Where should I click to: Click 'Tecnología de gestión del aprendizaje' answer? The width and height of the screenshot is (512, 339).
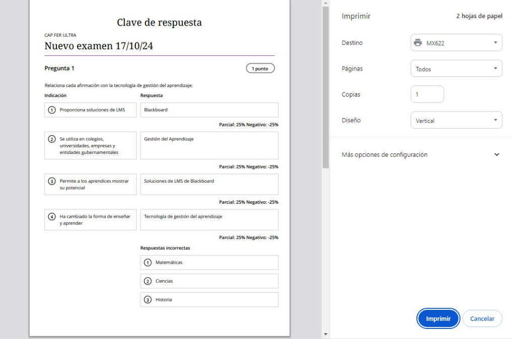209,220
